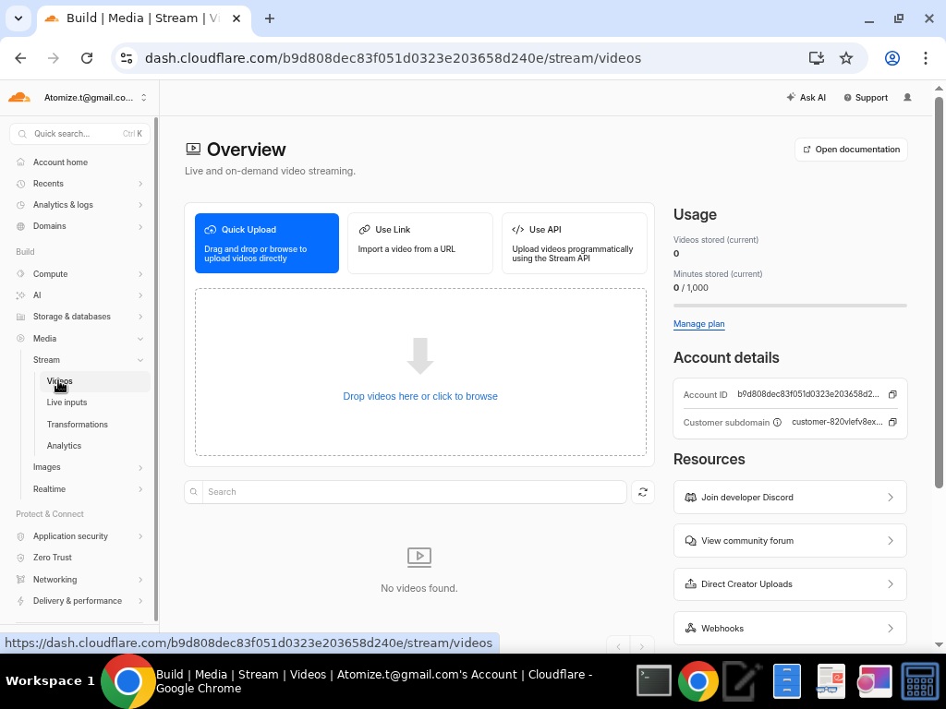Switch to the Use API upload tab

click(574, 243)
